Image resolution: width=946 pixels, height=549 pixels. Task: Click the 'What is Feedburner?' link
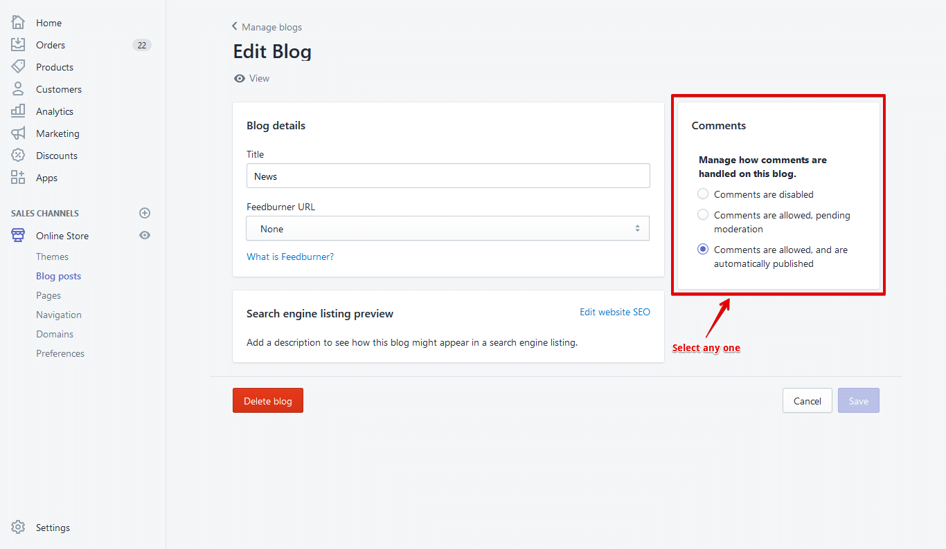click(x=289, y=256)
